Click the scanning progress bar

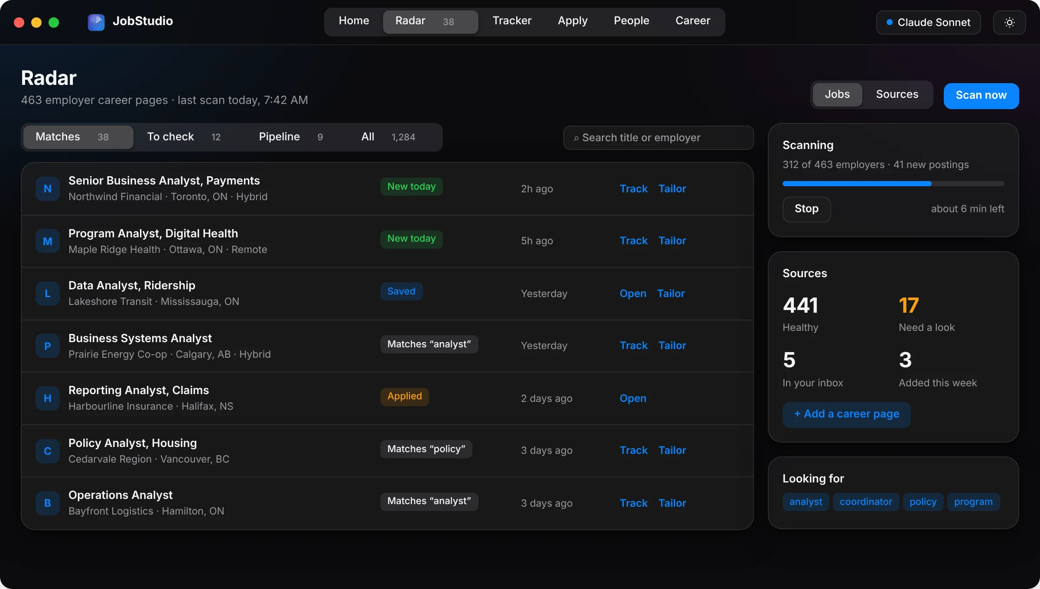pos(893,184)
